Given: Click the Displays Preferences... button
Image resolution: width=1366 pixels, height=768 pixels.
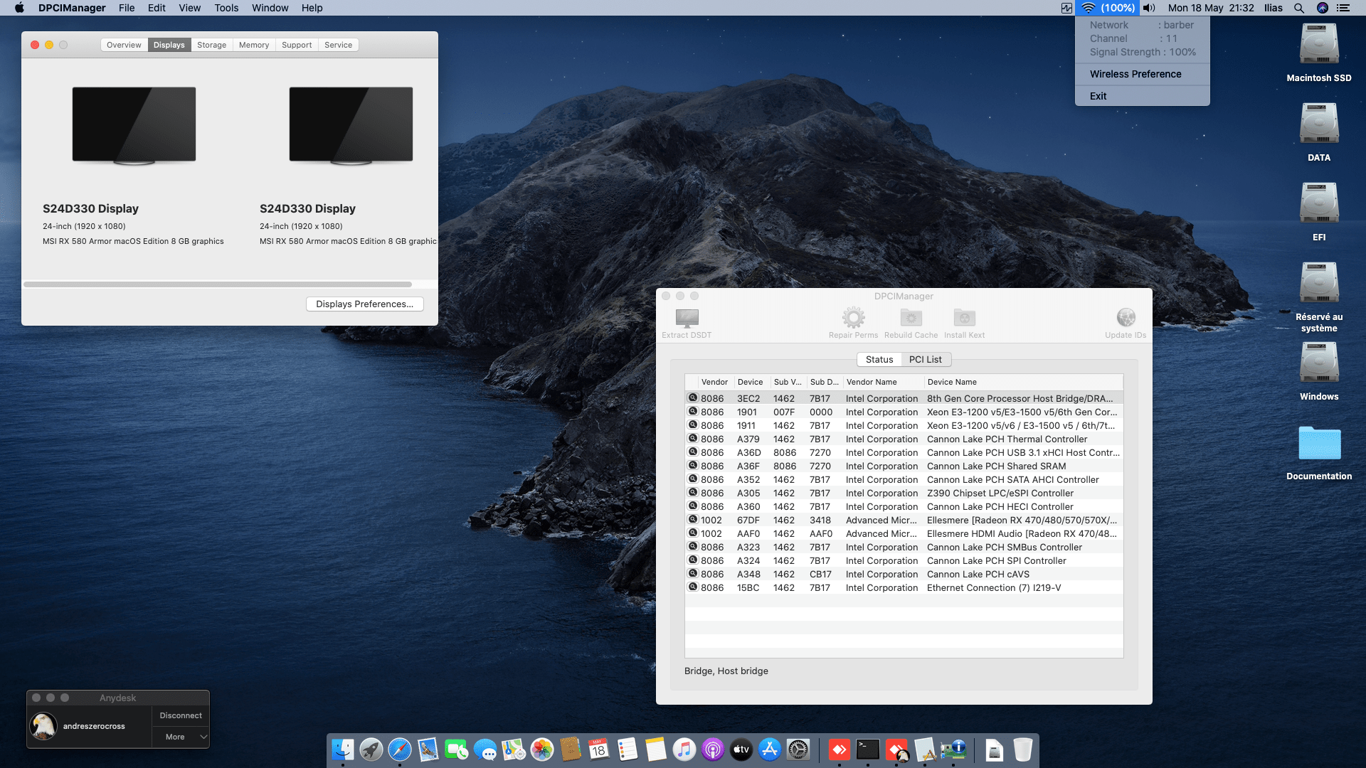Looking at the screenshot, I should click(x=364, y=304).
